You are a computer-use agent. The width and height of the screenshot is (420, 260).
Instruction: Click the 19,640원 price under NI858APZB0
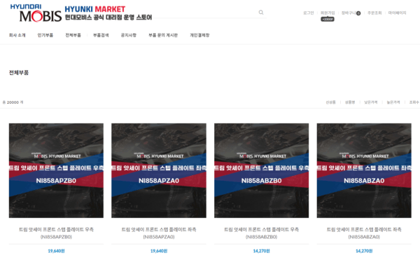(56, 251)
